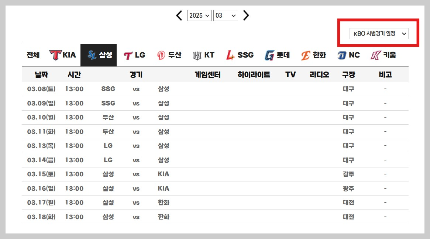Viewport: 430px width, 239px height.
Task: Click the 하이라이트 column header
Action: coord(254,74)
